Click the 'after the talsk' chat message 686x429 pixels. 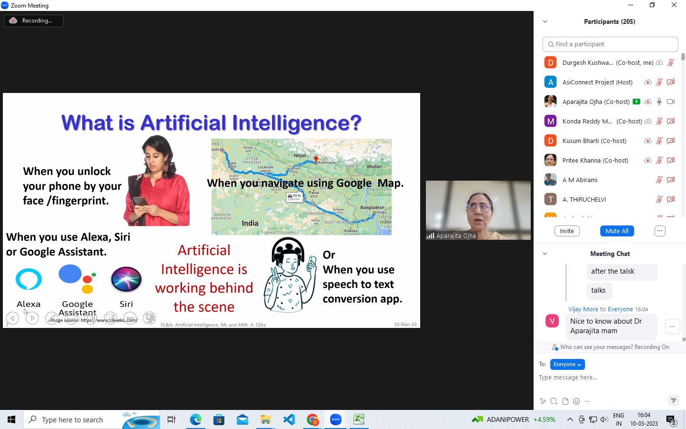click(x=622, y=271)
